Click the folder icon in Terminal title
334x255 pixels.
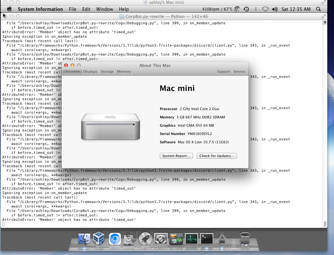pyautogui.click(x=122, y=16)
